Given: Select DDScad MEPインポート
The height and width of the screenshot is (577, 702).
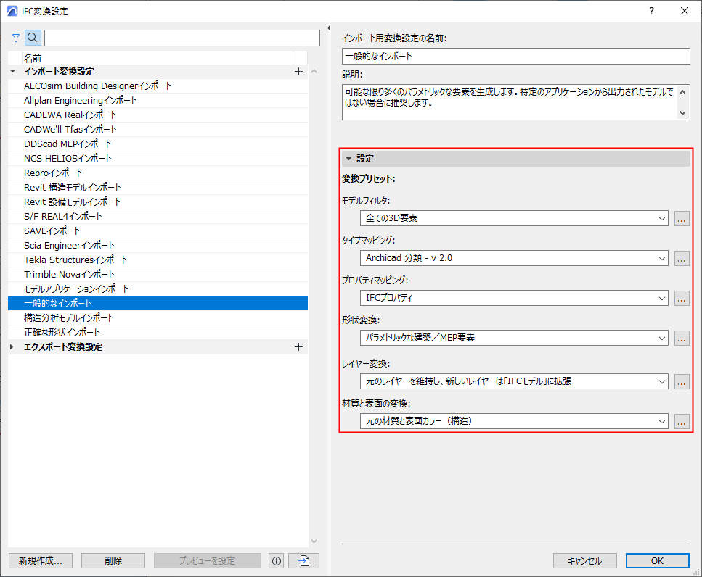Looking at the screenshot, I should tap(158, 144).
